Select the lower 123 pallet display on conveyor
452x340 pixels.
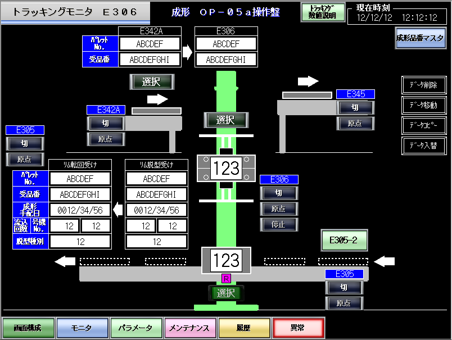click(227, 260)
